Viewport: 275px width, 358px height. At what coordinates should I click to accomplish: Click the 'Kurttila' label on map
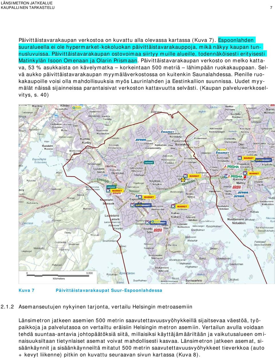(x=85, y=139)
